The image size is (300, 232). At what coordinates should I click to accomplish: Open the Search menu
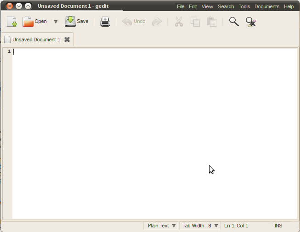pos(226,6)
